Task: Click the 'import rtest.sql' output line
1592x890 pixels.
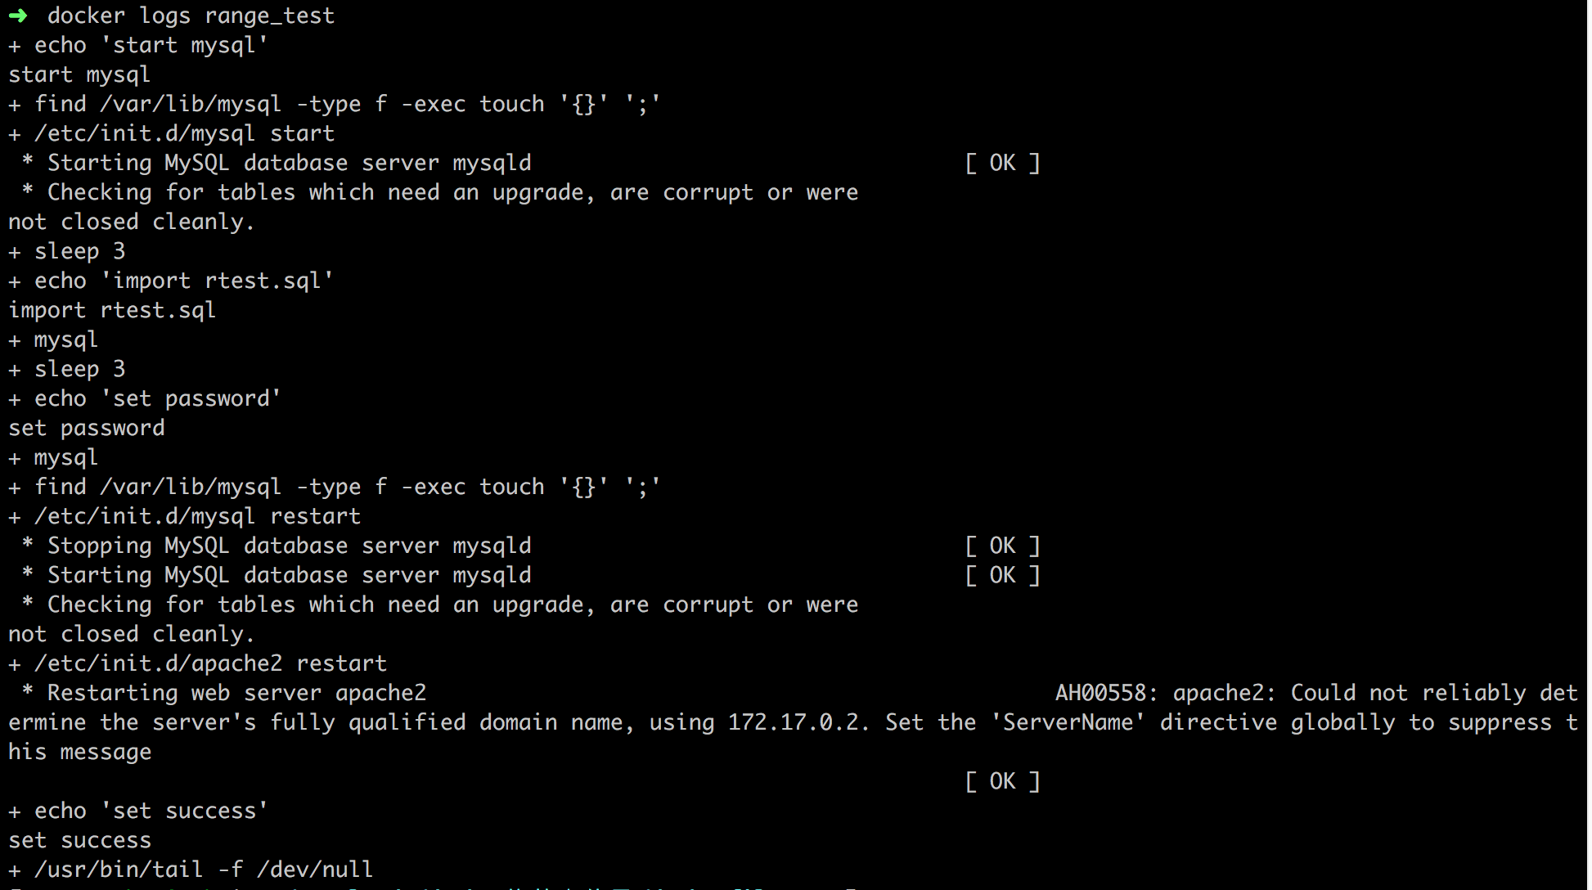Action: pyautogui.click(x=112, y=310)
